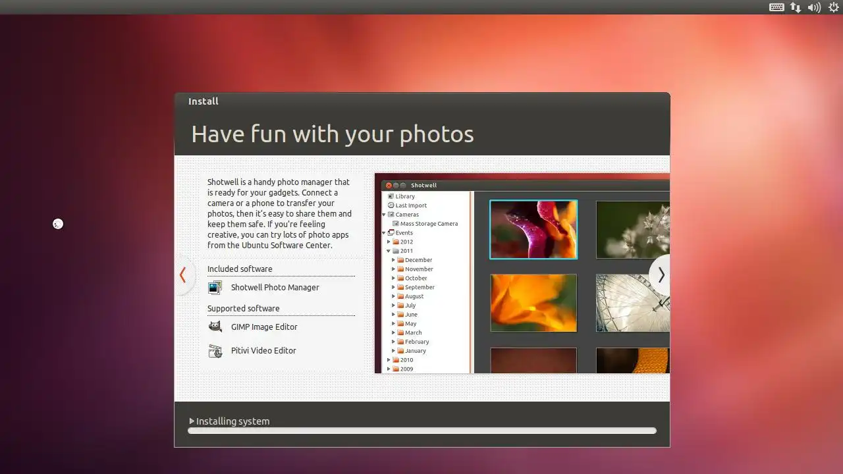
Task: Click the purple flower photo thumbnail
Action: pos(533,230)
